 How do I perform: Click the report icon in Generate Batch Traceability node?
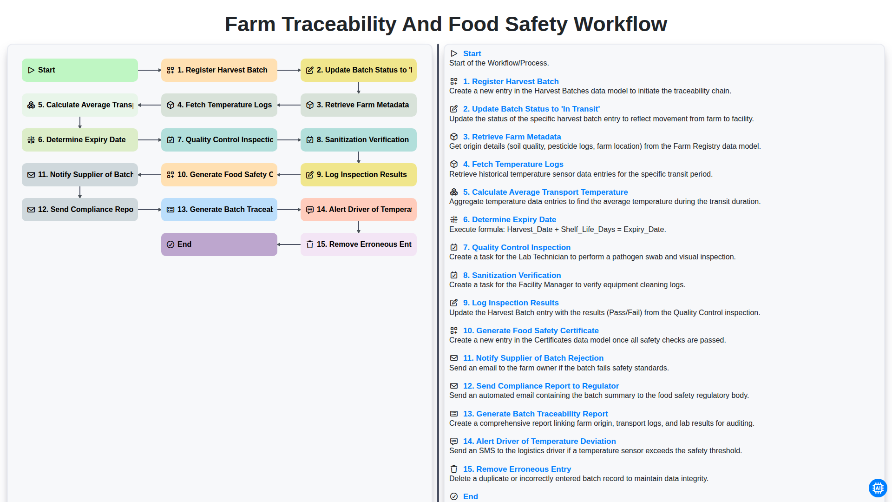tap(171, 210)
